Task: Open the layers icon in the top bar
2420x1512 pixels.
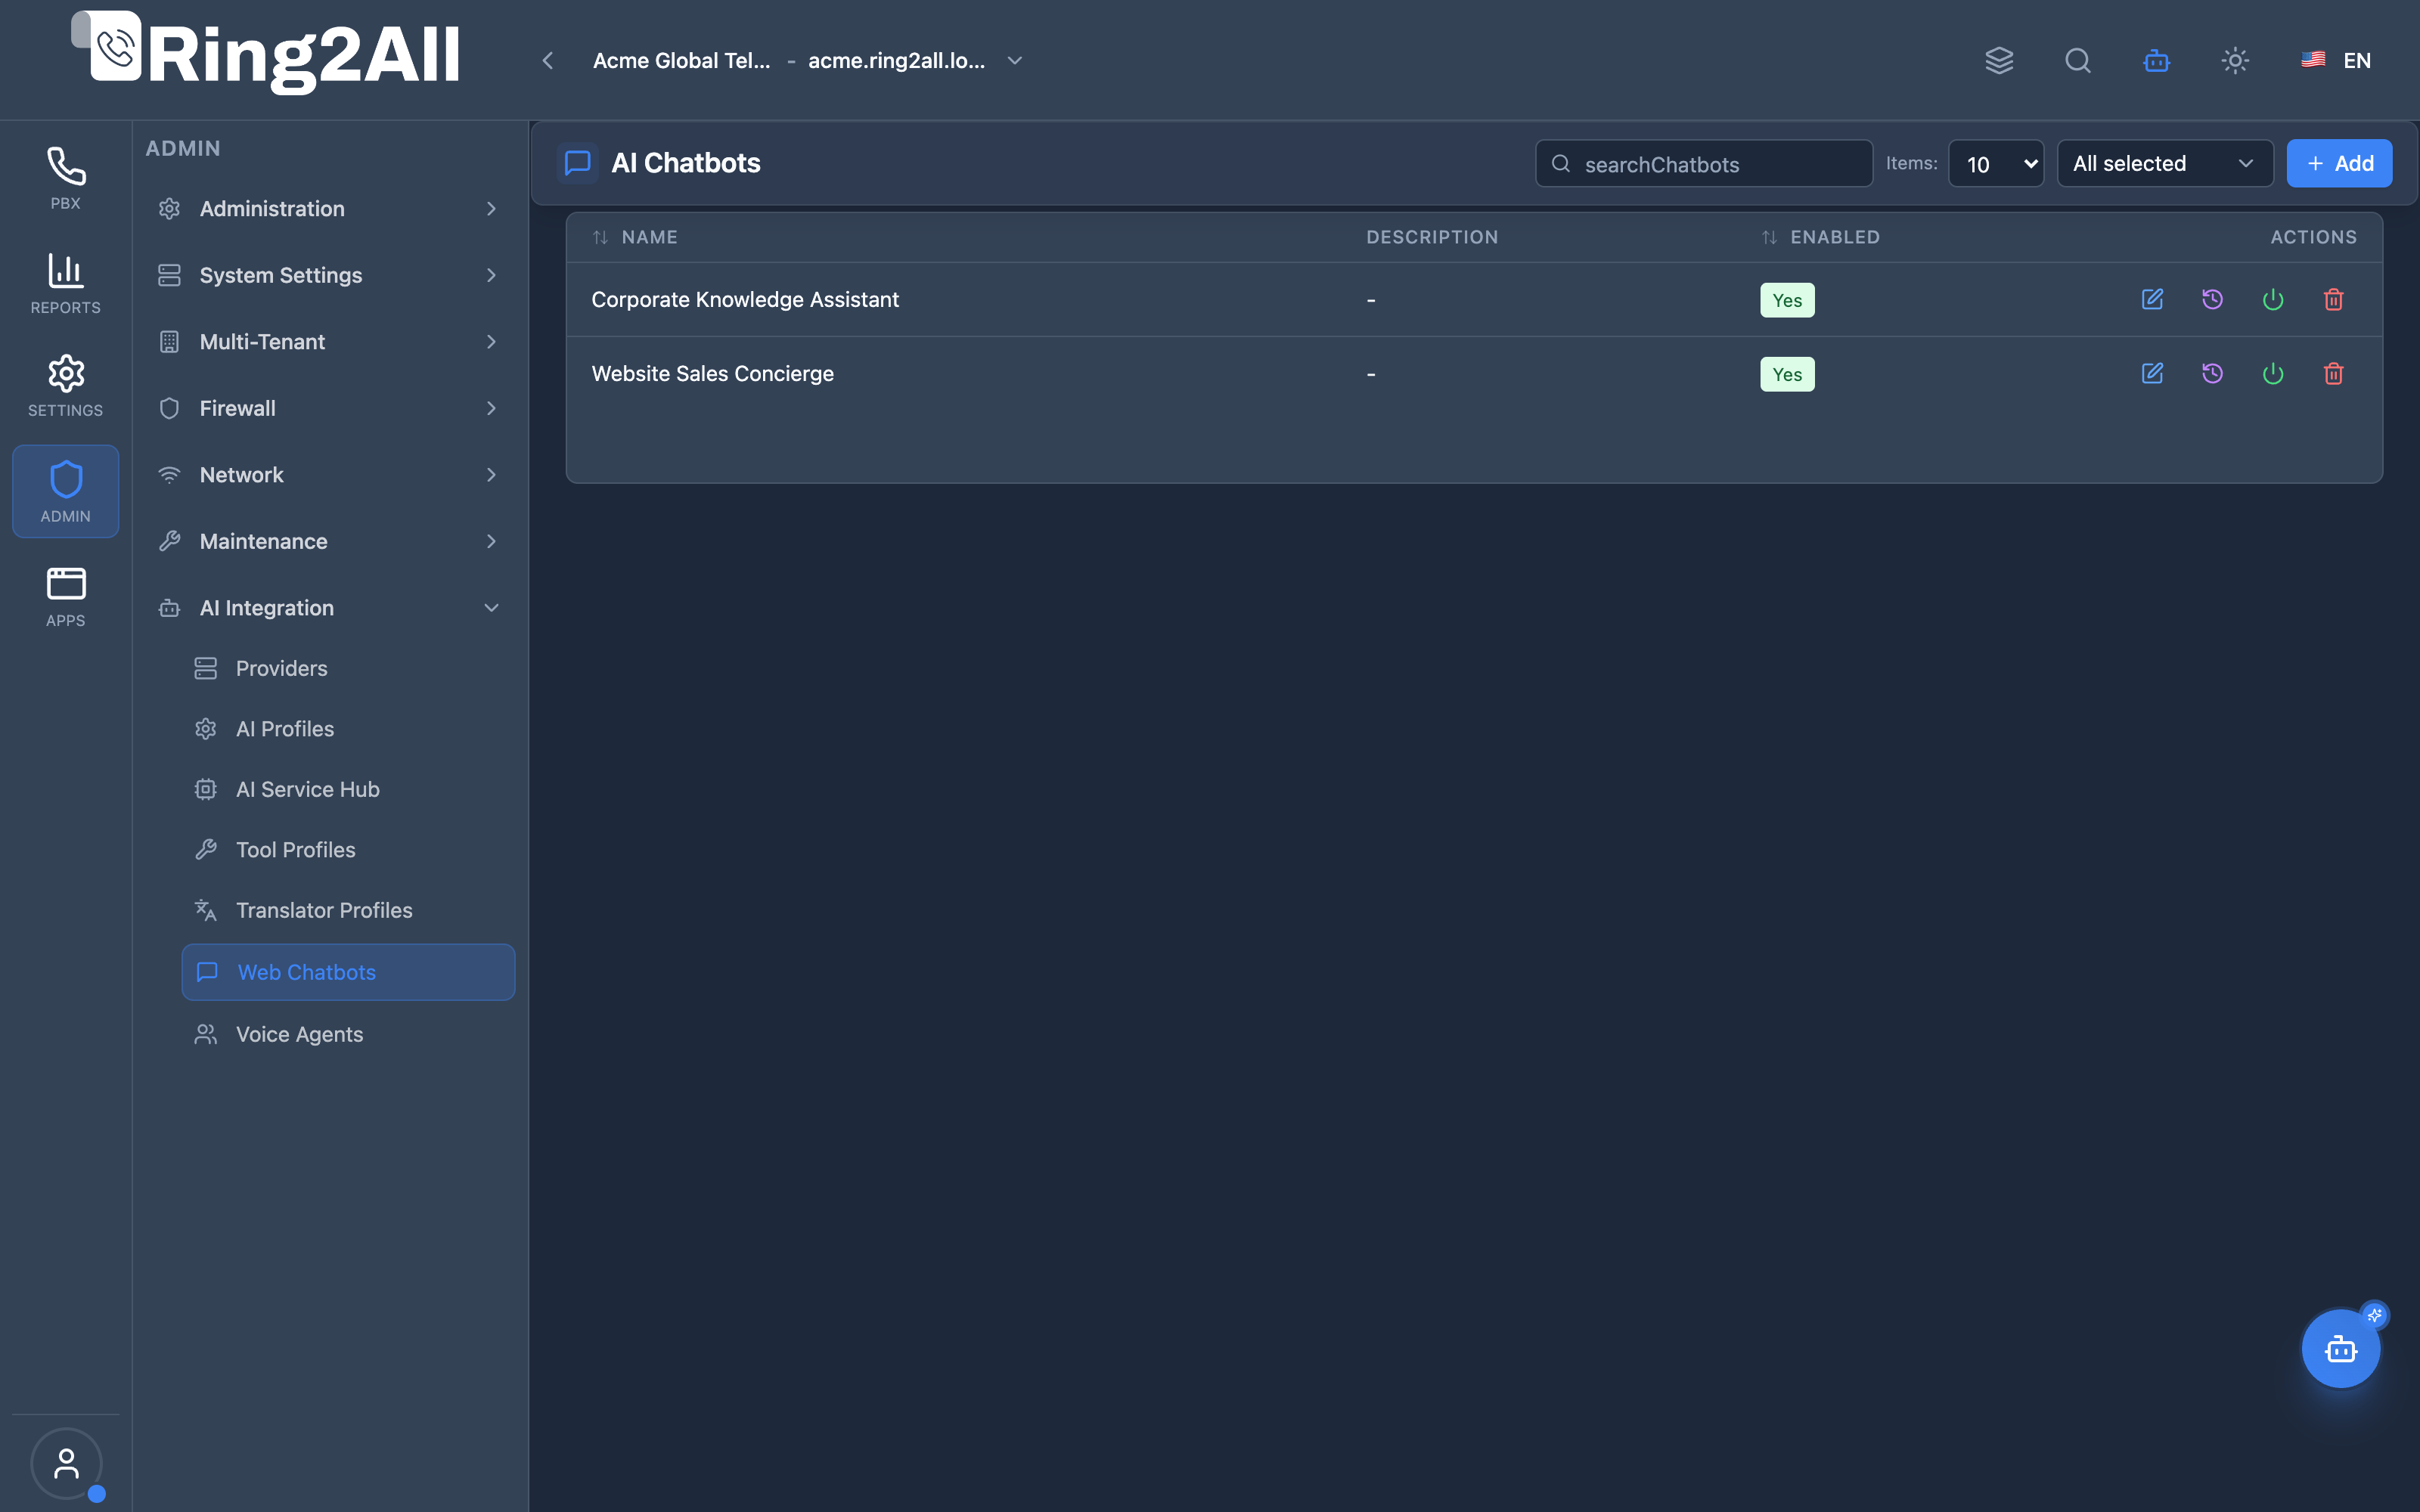Action: pos(1999,60)
